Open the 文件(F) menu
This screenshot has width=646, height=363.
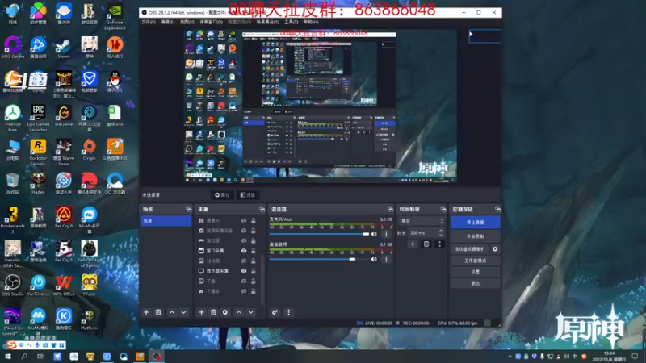tap(149, 22)
